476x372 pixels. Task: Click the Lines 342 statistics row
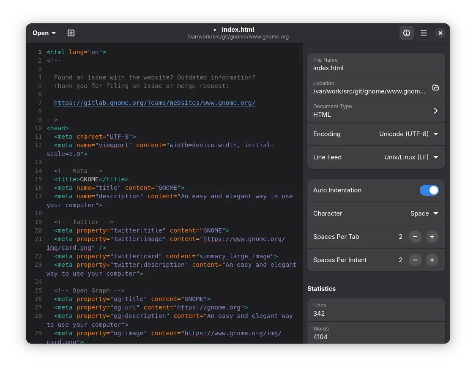pos(376,310)
